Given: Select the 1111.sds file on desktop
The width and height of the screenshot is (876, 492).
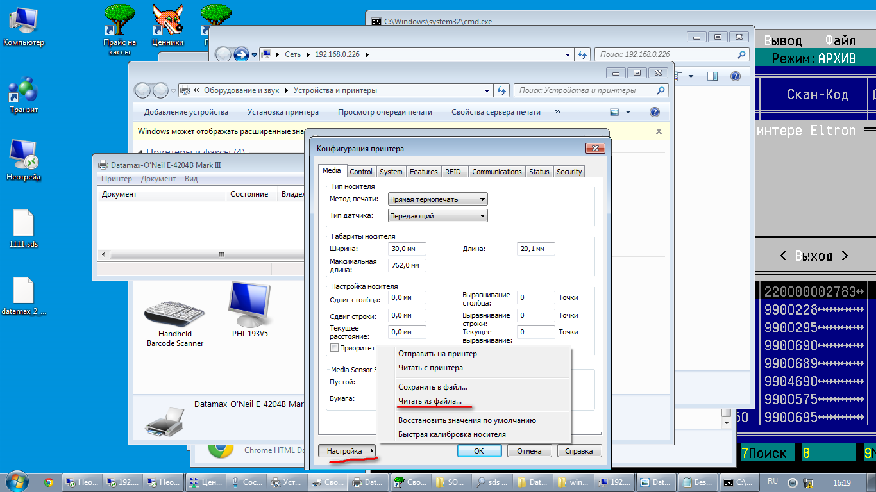Looking at the screenshot, I should pos(24,224).
